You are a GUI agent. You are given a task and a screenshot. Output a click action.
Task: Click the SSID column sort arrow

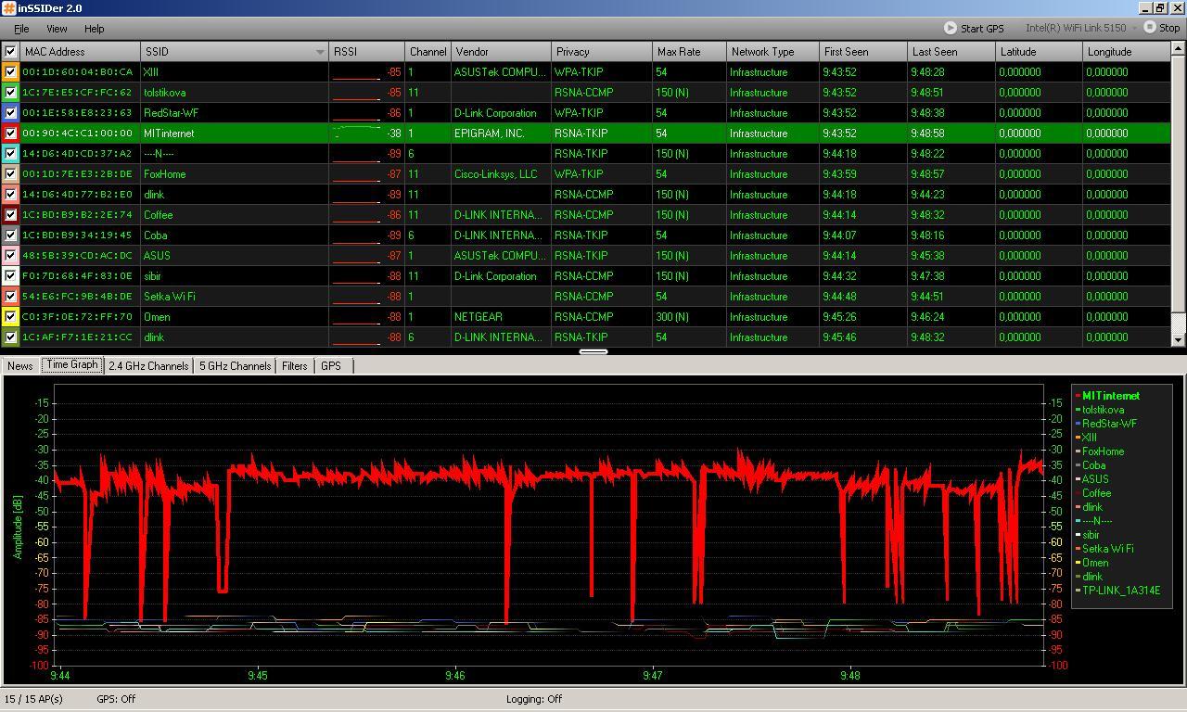[320, 52]
